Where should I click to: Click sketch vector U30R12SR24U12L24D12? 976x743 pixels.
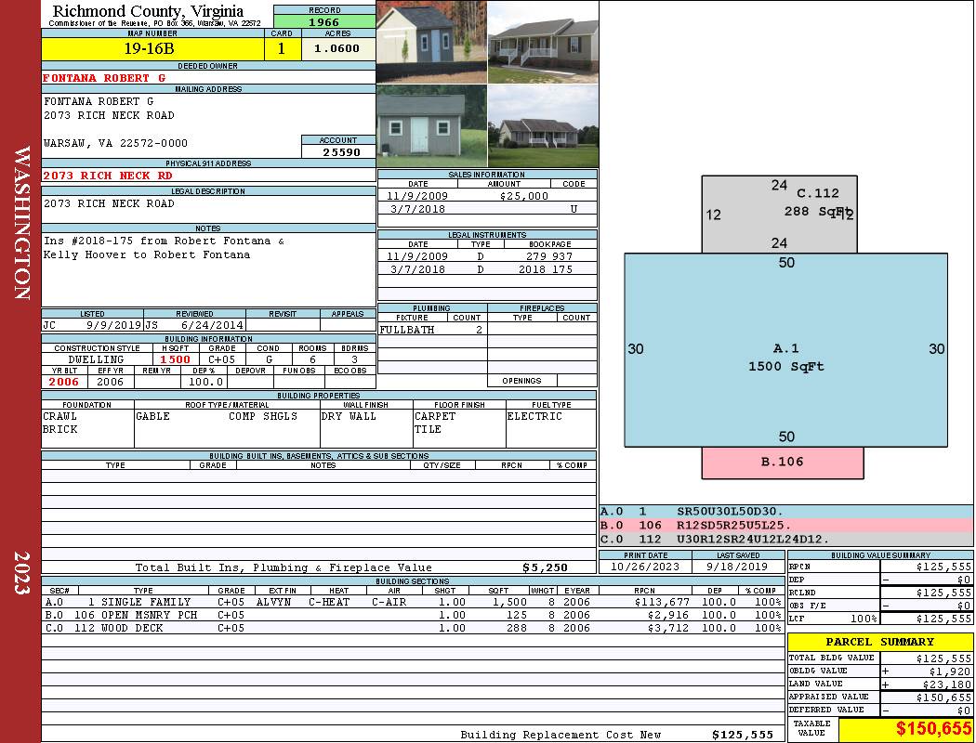753,539
